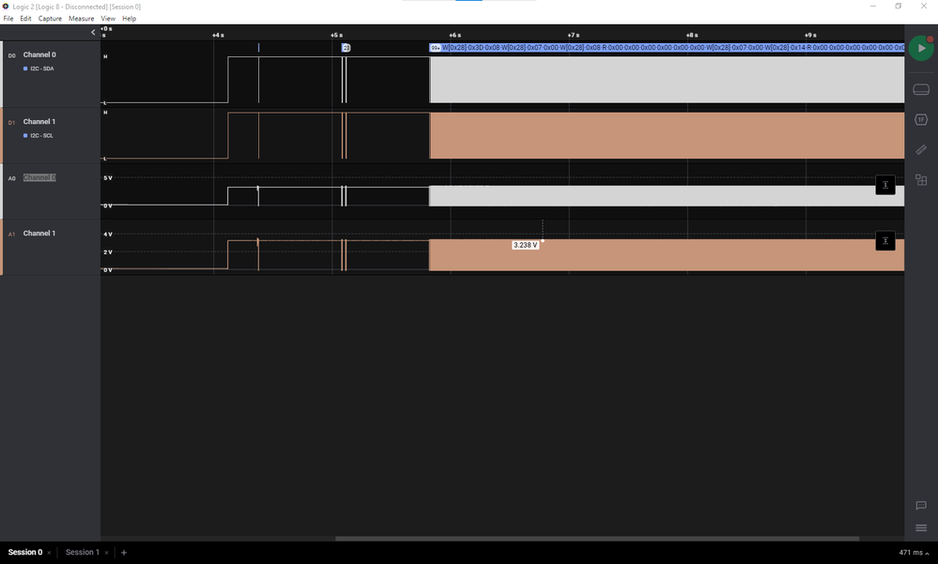Switch to the Session 1 tab

click(x=83, y=552)
